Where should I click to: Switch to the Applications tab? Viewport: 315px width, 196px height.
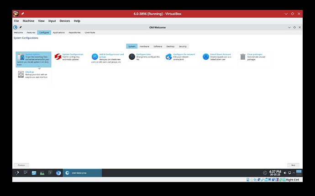[x=58, y=32]
